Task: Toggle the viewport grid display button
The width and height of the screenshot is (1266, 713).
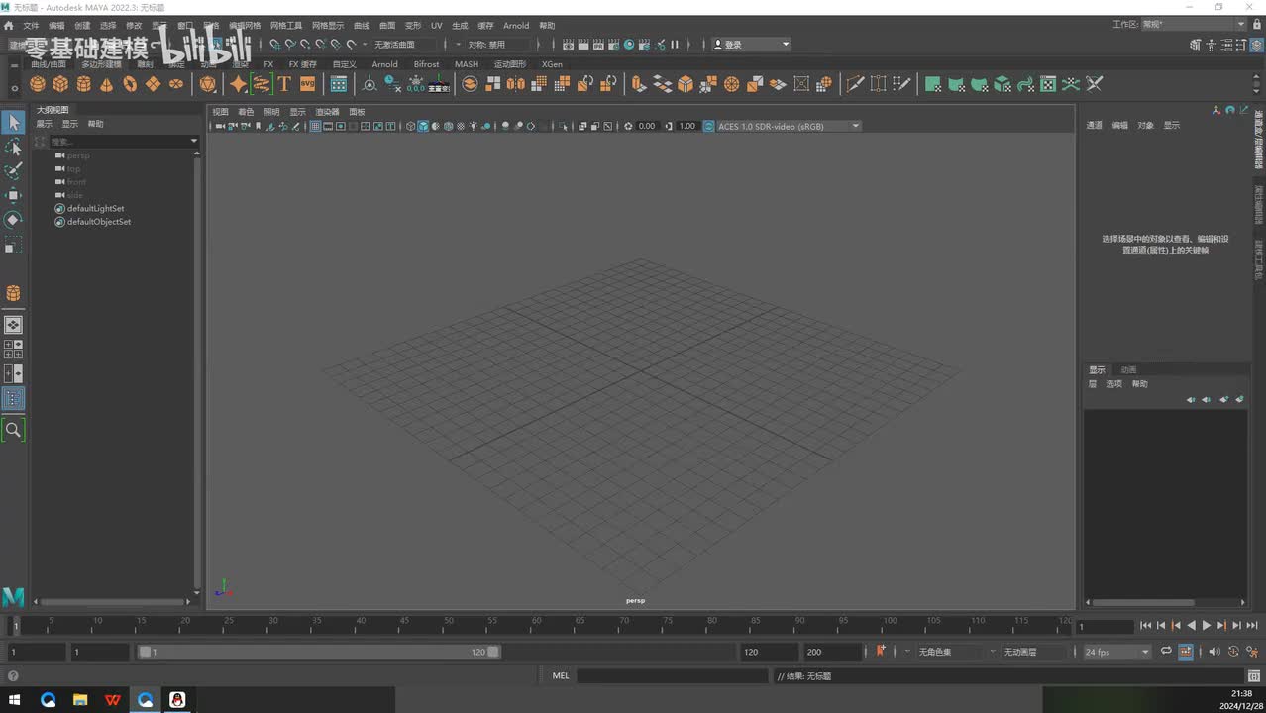Action: (316, 126)
